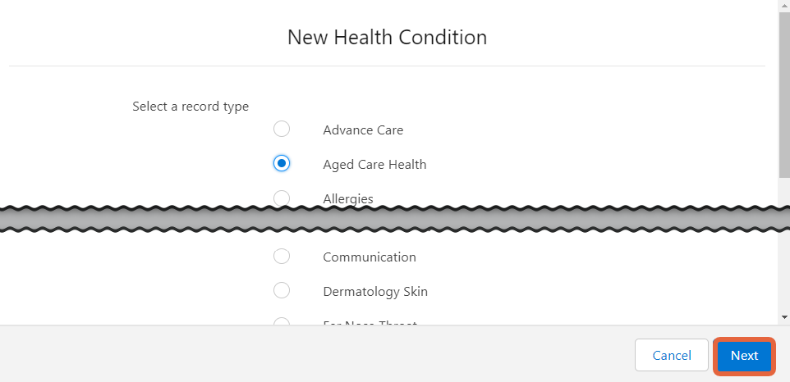This screenshot has height=382, width=790.
Task: Click Next to continue
Action: coord(745,356)
